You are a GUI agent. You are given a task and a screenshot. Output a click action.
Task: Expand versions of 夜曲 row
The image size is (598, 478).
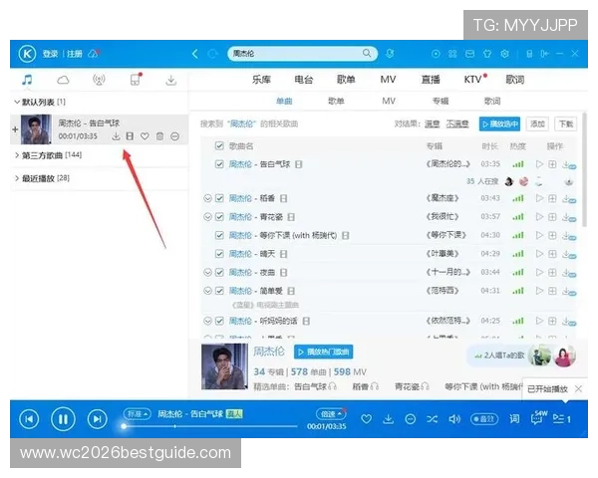pyautogui.click(x=207, y=273)
